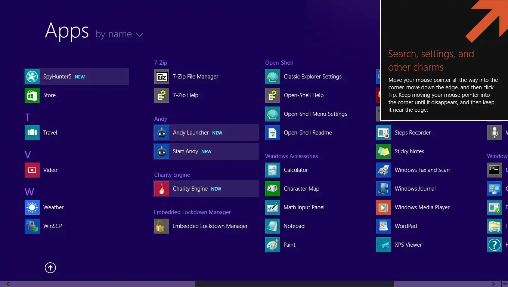Open the Command Prompt icon at right edge
508x287 pixels.
[x=495, y=170]
